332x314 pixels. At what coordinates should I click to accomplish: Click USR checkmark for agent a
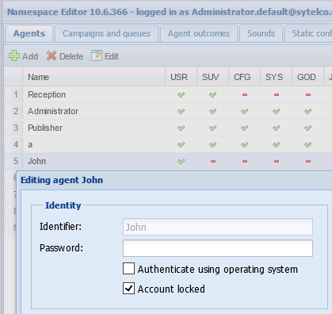181,144
